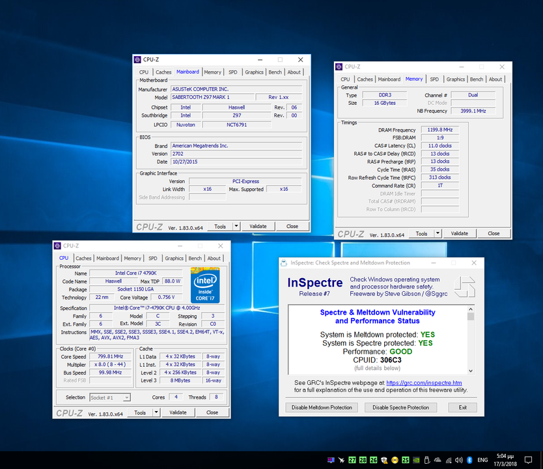This screenshot has width=543, height=469.
Task: Click Tools button in the Mainboard window
Action: point(220,226)
